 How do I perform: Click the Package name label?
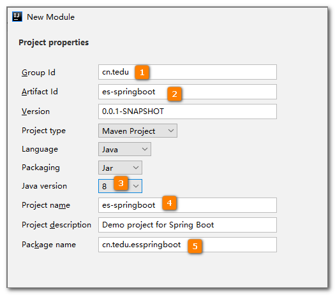[x=48, y=245]
